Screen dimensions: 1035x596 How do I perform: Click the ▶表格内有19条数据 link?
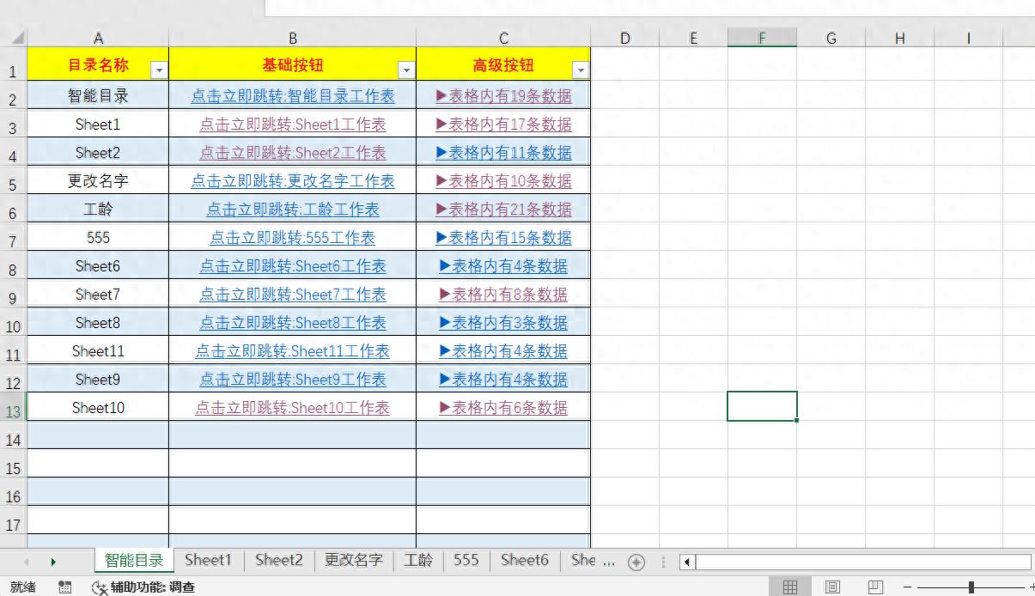click(x=503, y=95)
